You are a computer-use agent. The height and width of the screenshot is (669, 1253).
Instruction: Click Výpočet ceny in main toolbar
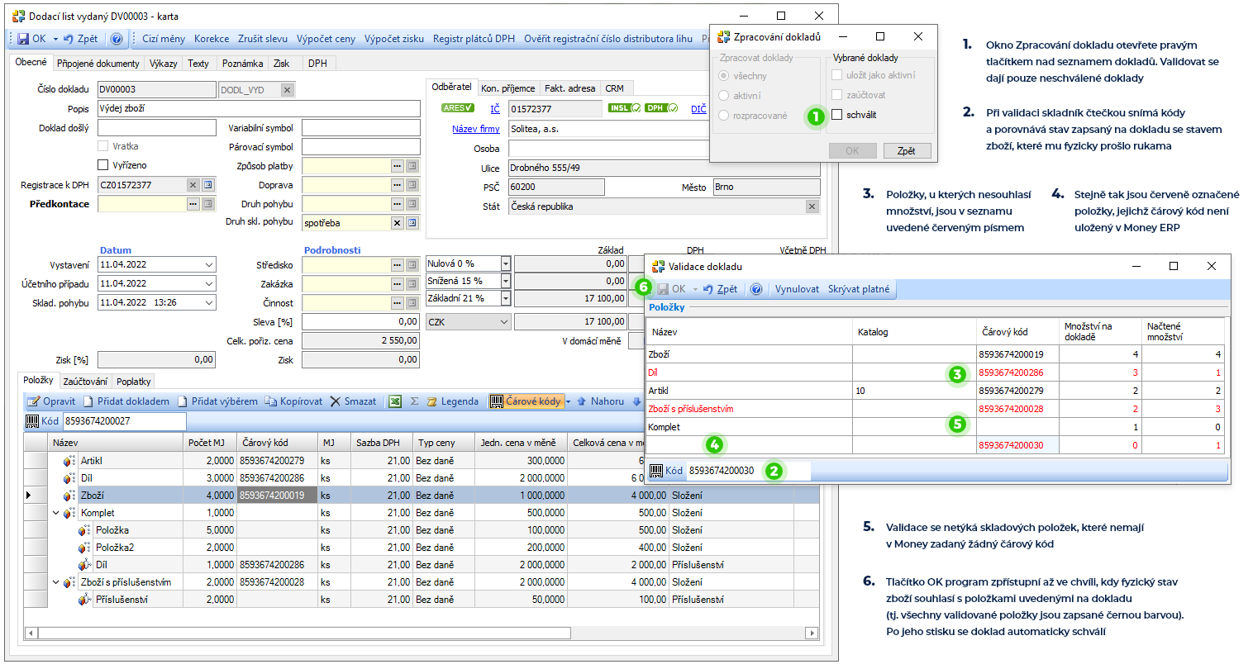click(x=326, y=39)
